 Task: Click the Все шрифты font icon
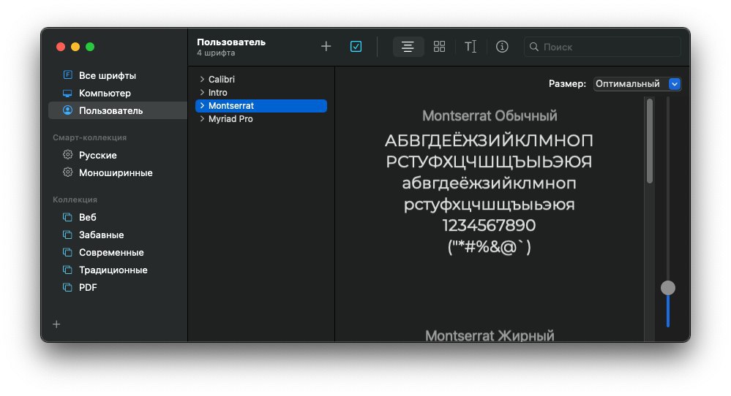pyautogui.click(x=67, y=75)
